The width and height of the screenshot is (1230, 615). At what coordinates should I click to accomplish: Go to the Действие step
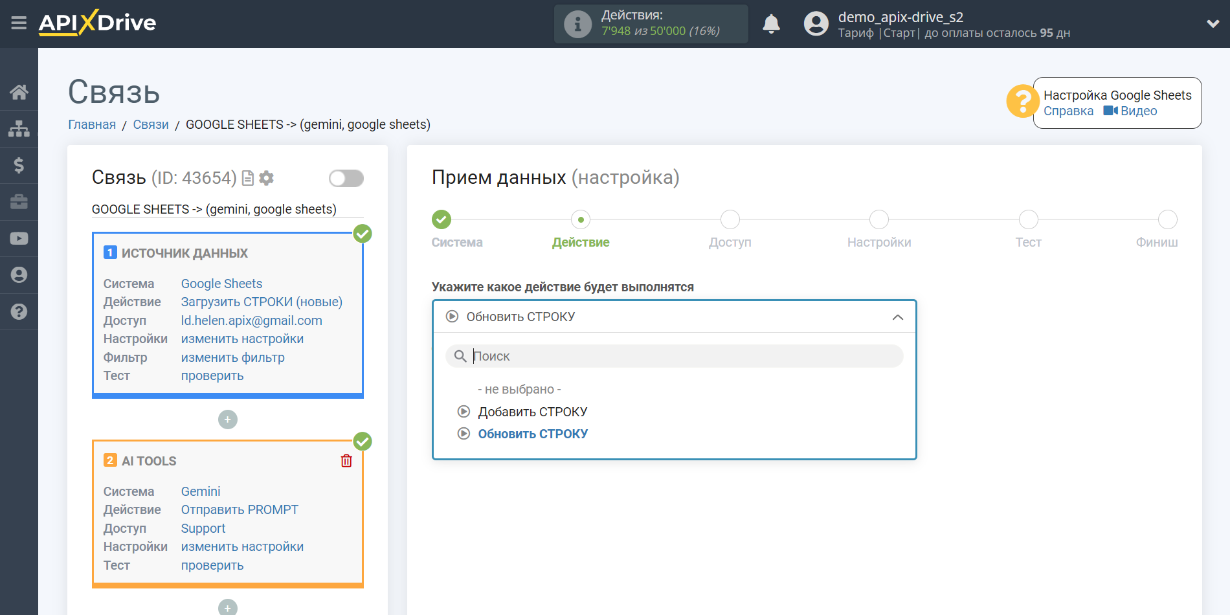click(x=581, y=220)
